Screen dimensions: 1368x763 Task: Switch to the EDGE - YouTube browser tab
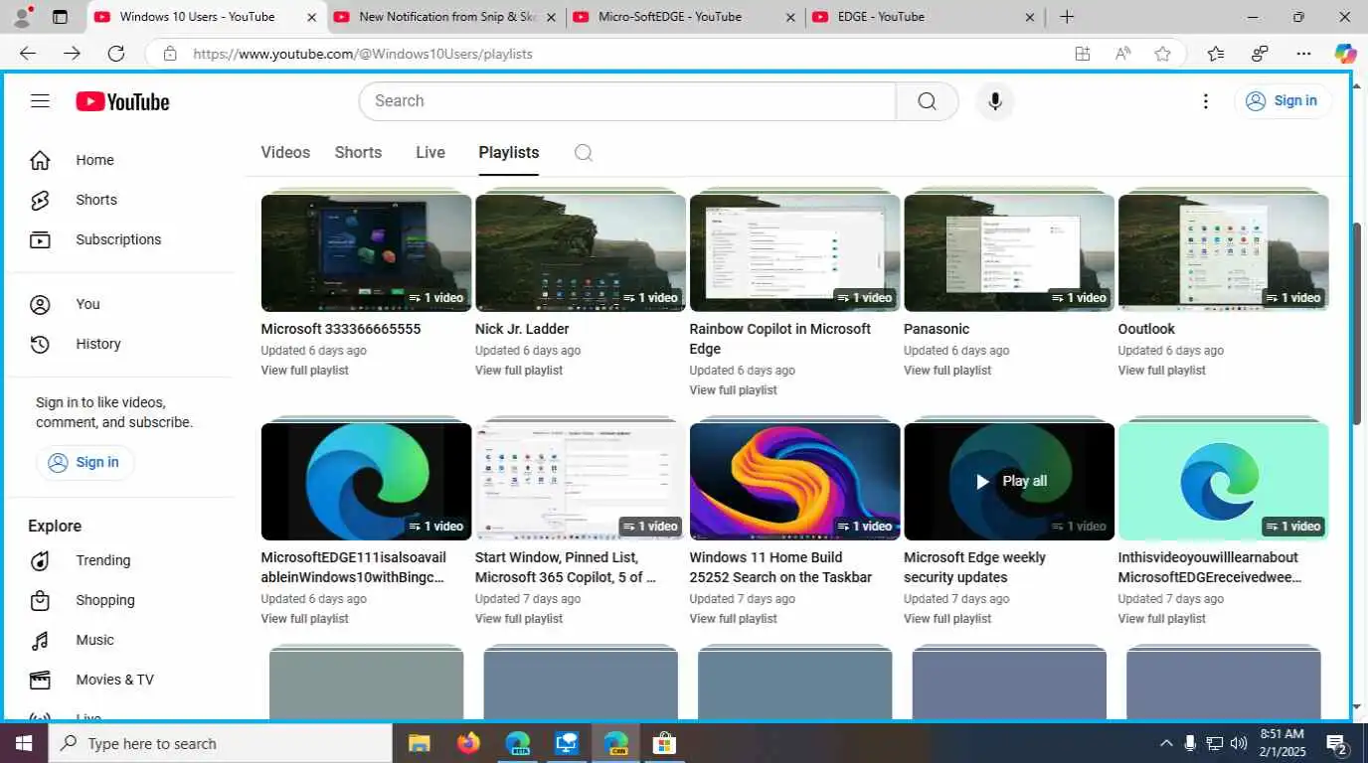925,17
